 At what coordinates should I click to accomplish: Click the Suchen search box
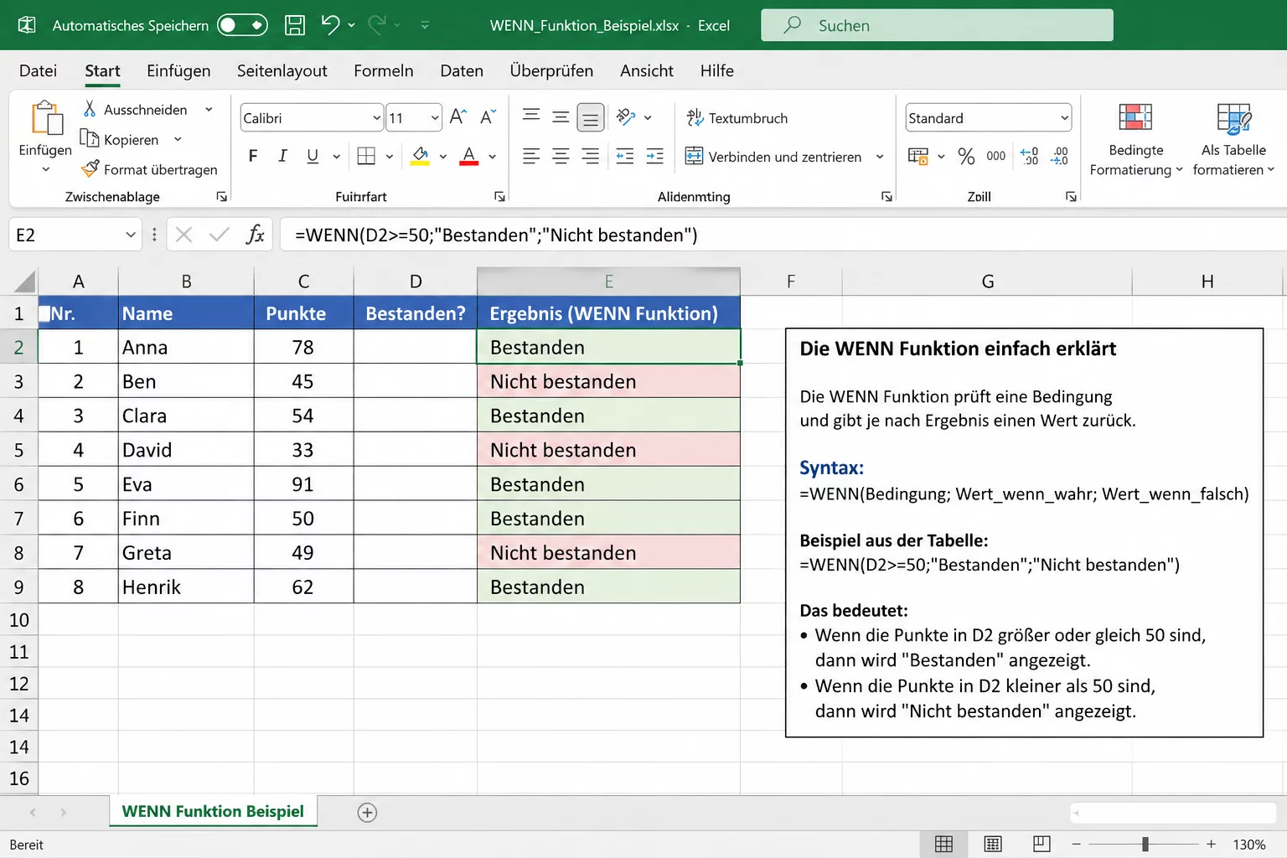pos(937,25)
